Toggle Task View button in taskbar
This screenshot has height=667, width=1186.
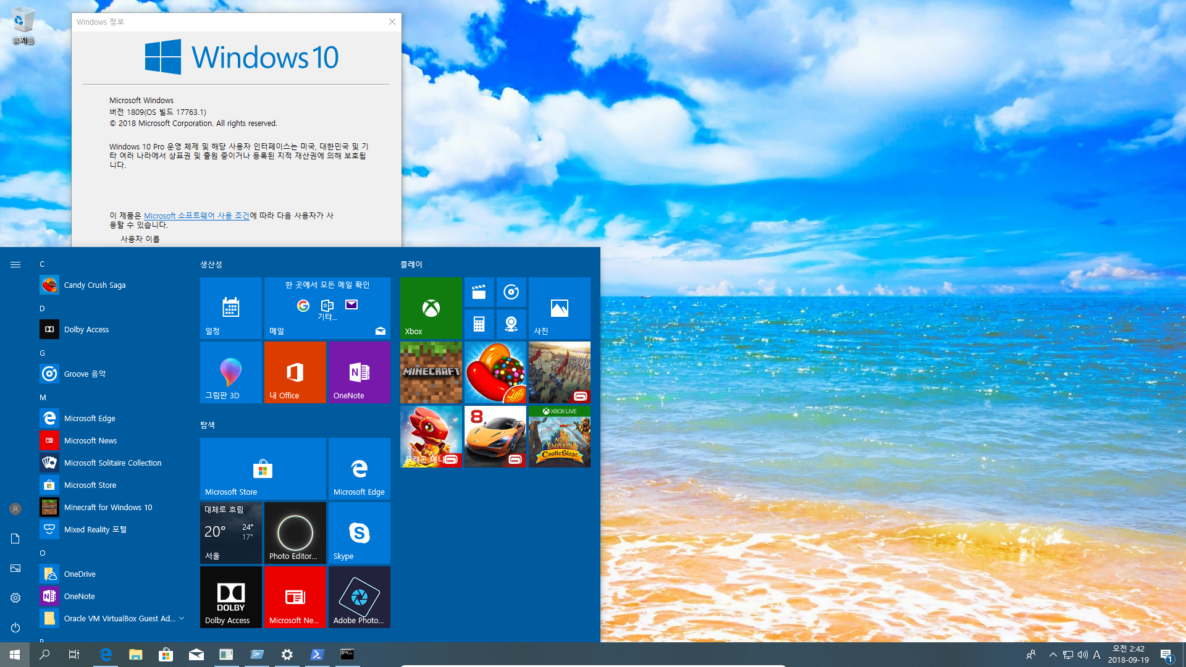[x=75, y=654]
